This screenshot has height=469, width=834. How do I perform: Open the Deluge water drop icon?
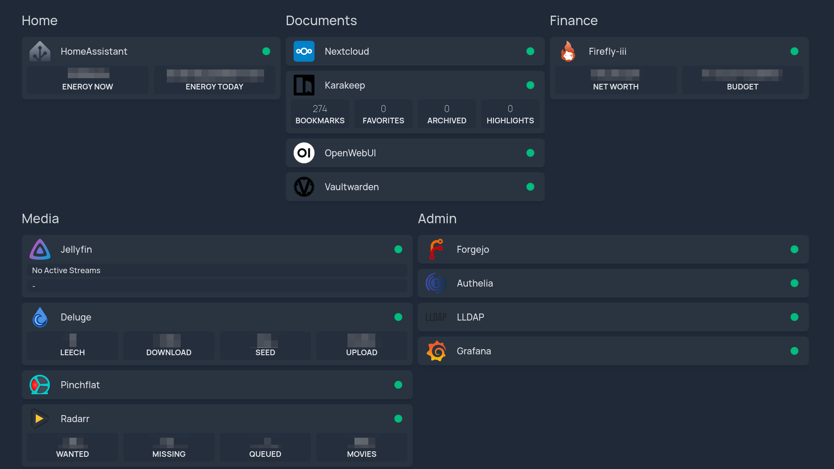coord(40,317)
